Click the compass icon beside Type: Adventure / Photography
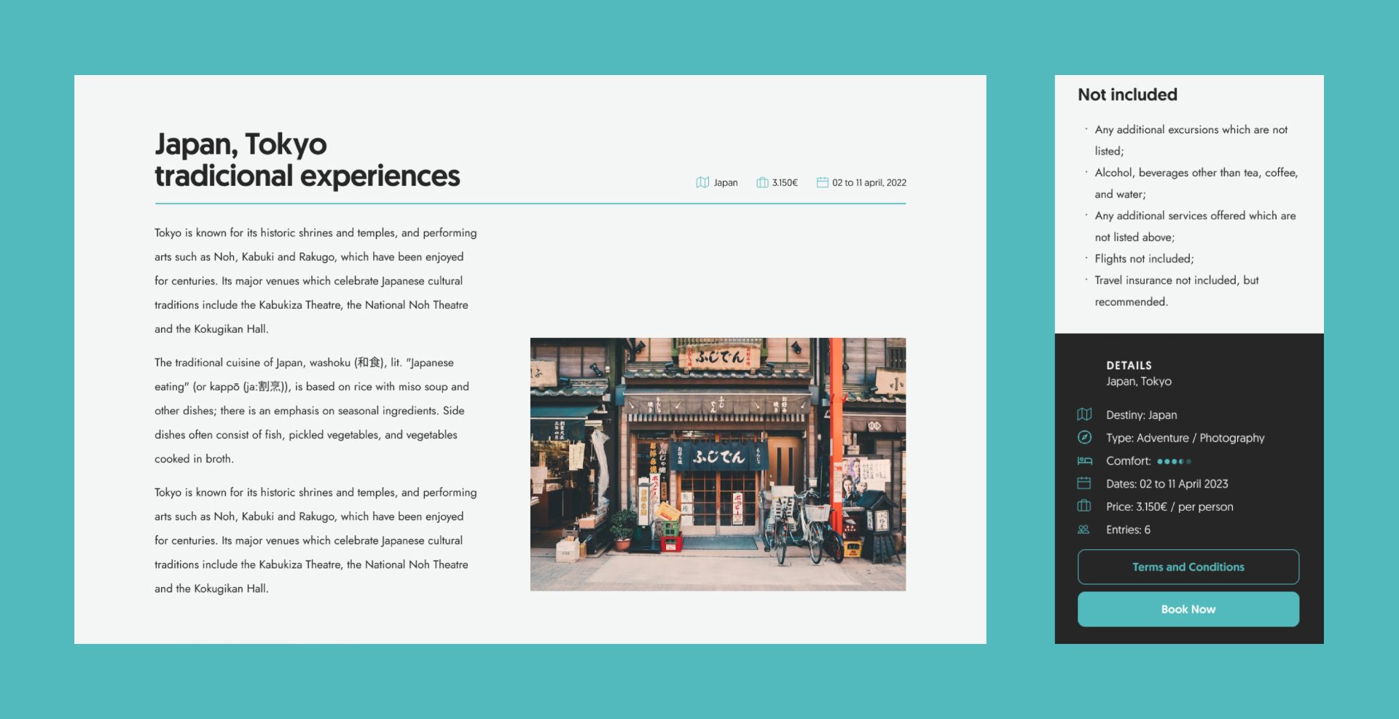Screen dimensions: 1399x719 [1084, 438]
